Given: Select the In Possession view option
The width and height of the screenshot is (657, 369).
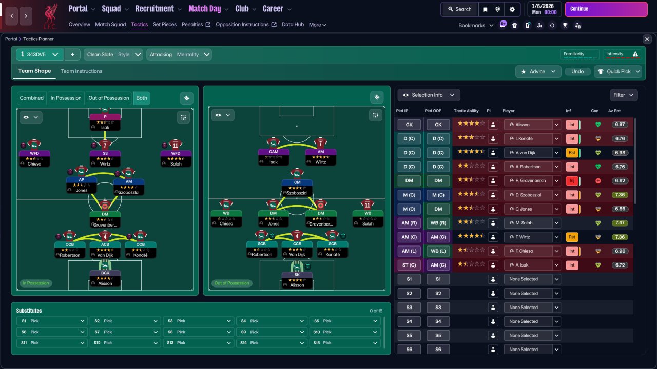Looking at the screenshot, I should pos(66,98).
